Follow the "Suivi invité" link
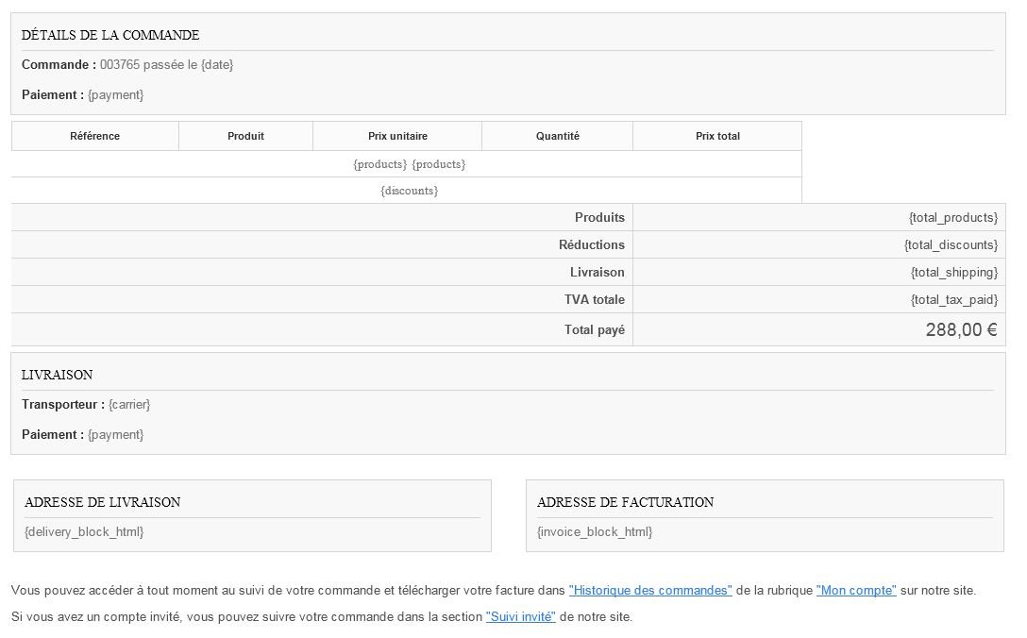Image resolution: width=1027 pixels, height=638 pixels. click(521, 616)
